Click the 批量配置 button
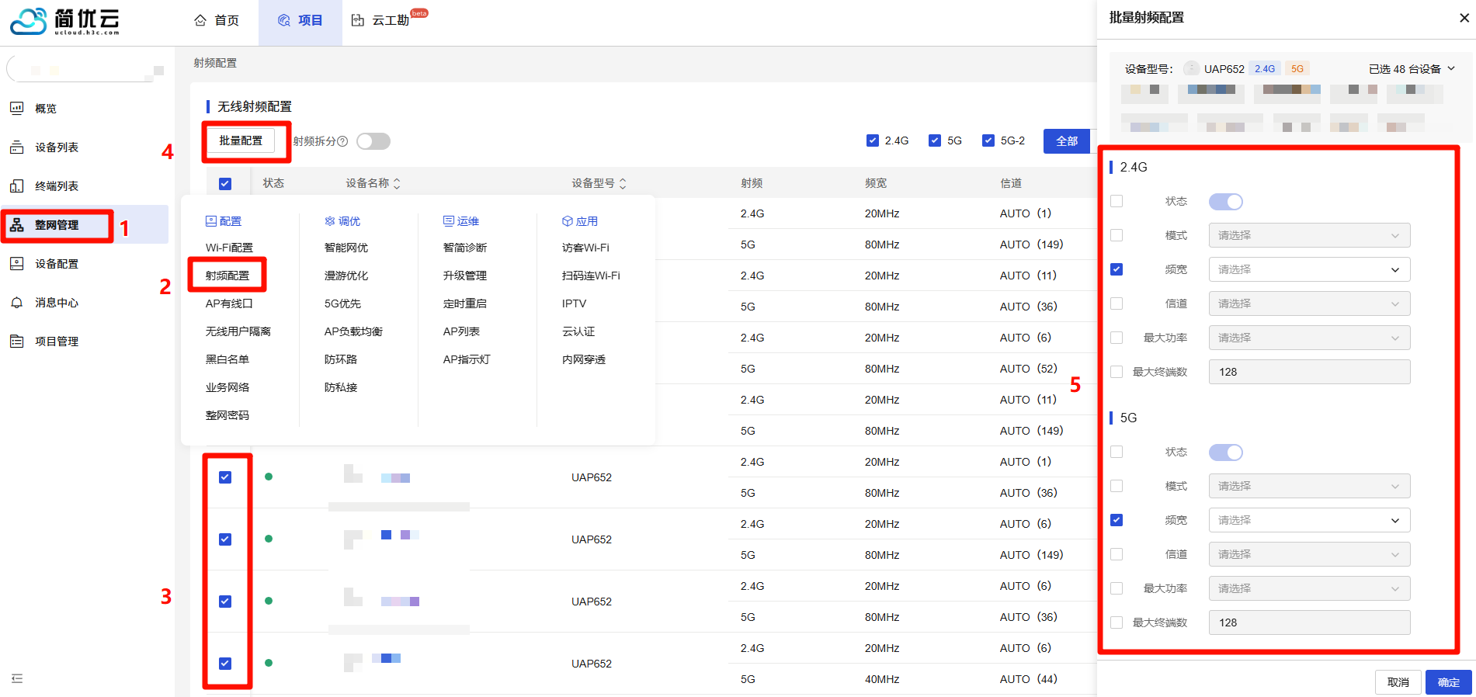This screenshot has width=1476, height=697. [x=241, y=140]
